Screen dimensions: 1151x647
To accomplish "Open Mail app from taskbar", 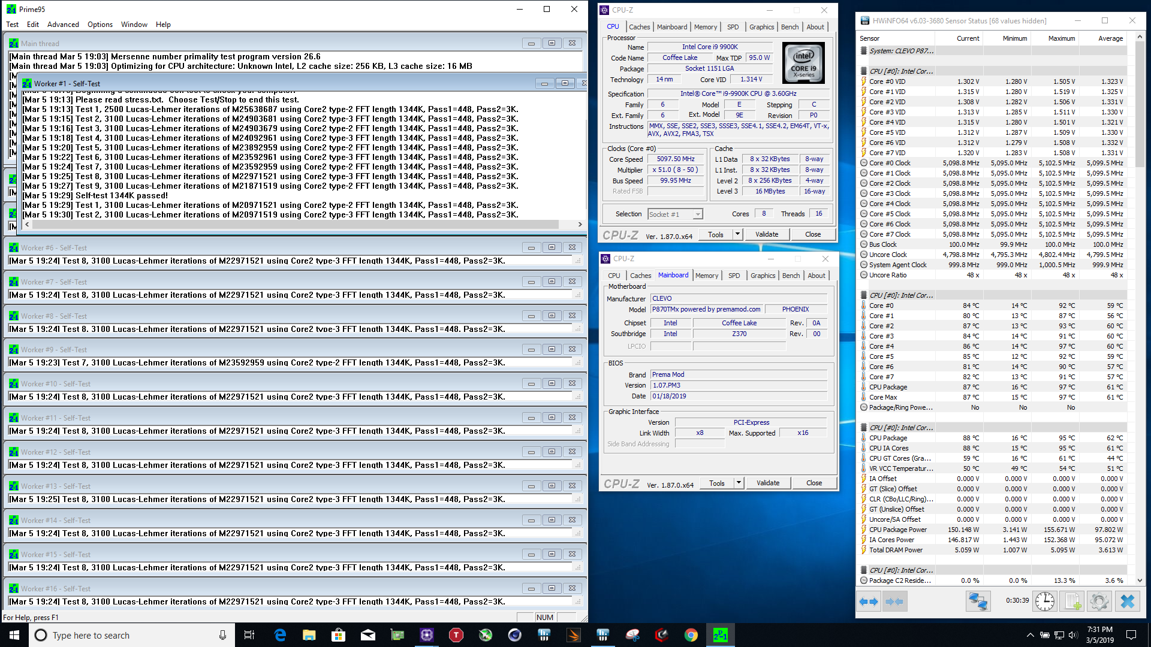I will point(368,635).
